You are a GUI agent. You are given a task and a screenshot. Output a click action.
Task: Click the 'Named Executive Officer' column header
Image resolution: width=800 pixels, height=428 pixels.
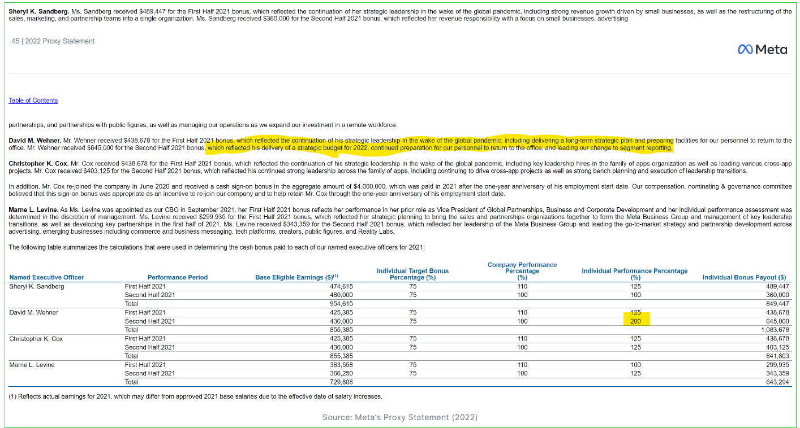click(46, 277)
